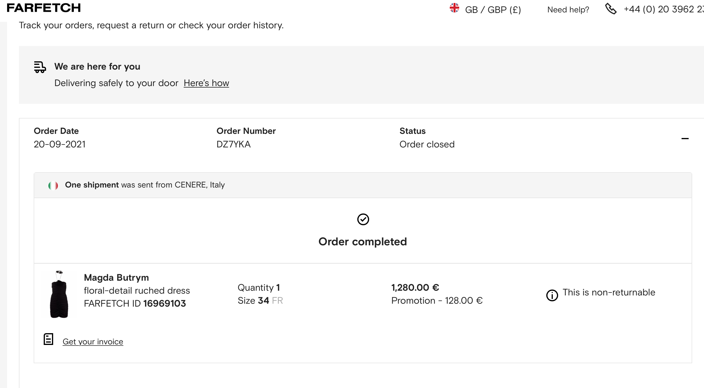
Task: Open the Need help? menu item
Action: click(568, 10)
